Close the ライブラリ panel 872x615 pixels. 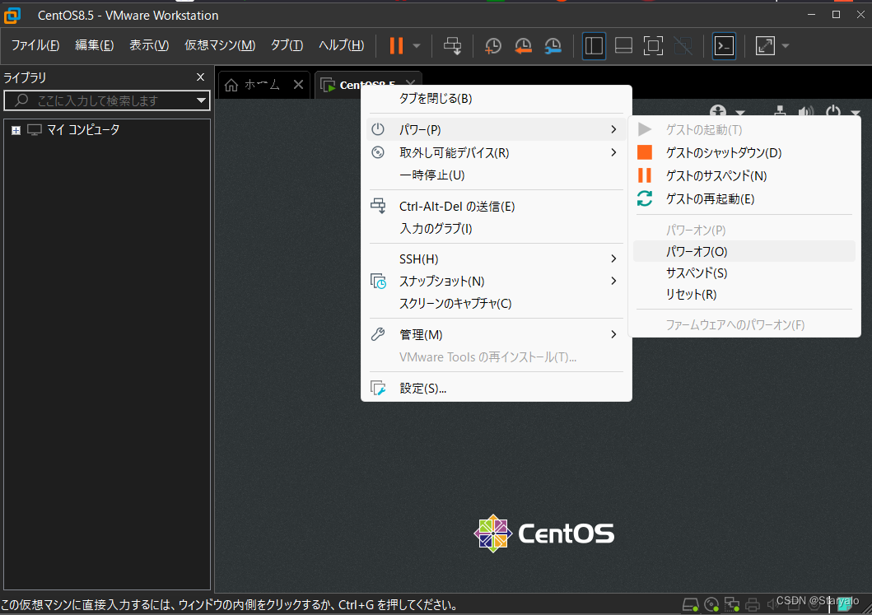pyautogui.click(x=201, y=77)
